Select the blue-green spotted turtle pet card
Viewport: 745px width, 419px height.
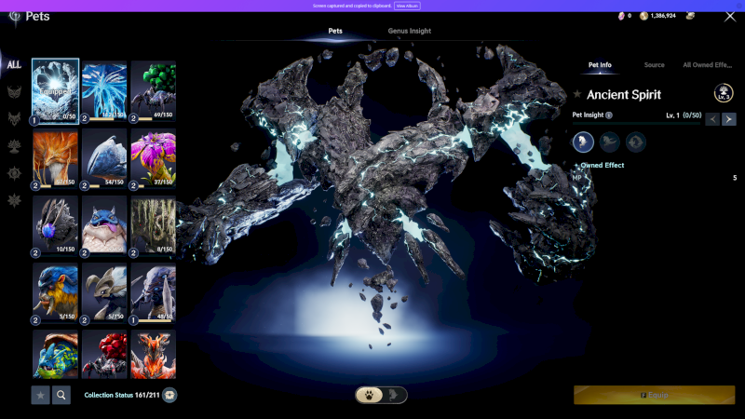pyautogui.click(x=55, y=355)
